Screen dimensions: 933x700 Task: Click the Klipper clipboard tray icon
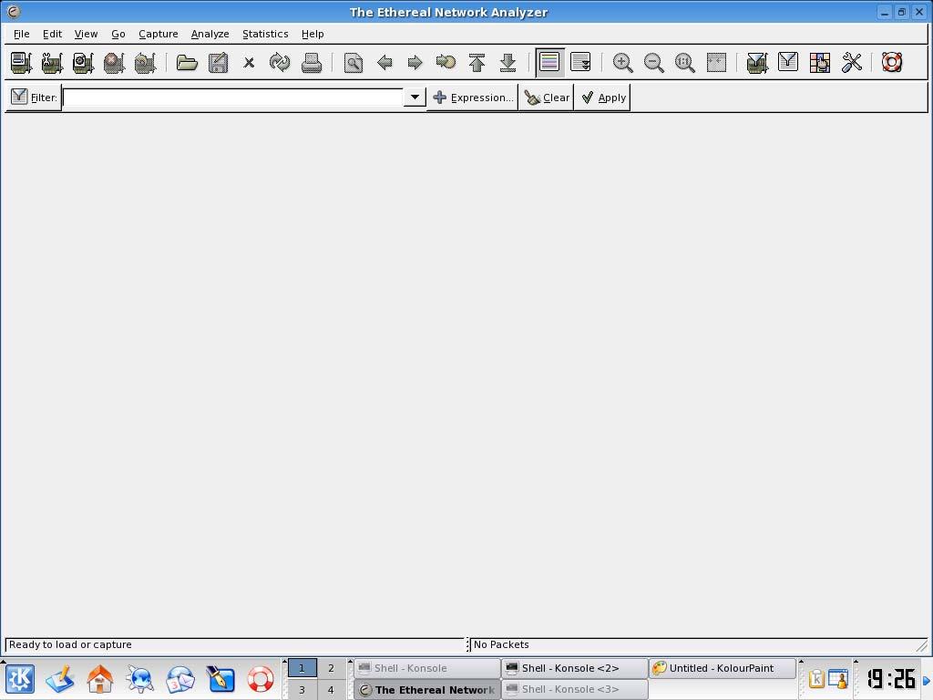click(816, 679)
